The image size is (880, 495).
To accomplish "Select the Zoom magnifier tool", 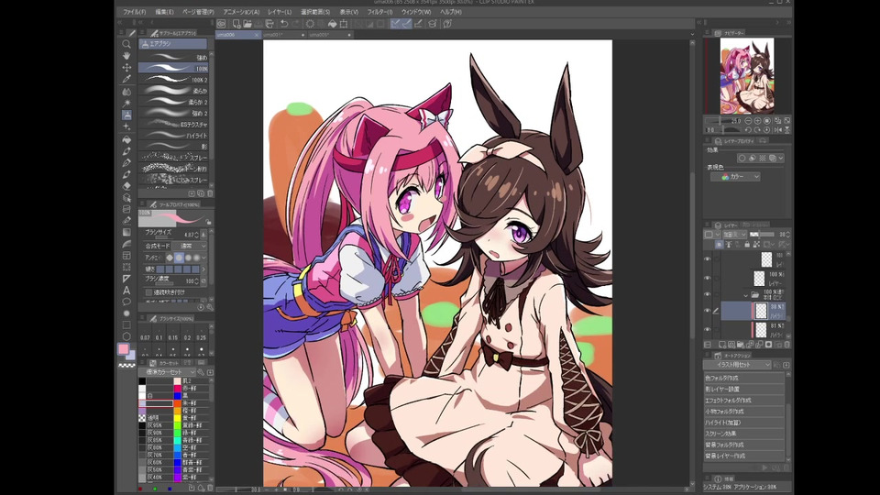I will [x=126, y=44].
